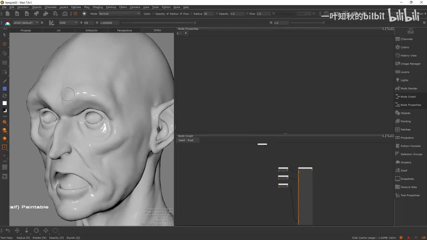
Task: Toggle the Radius pressure checkbox
Action: tap(168, 14)
